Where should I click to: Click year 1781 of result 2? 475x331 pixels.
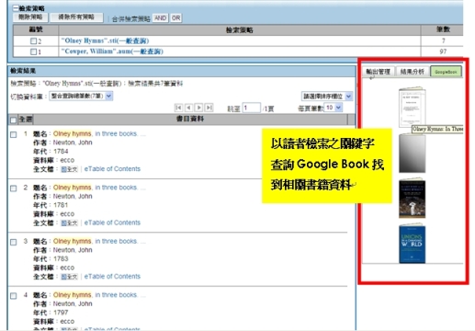click(x=61, y=205)
